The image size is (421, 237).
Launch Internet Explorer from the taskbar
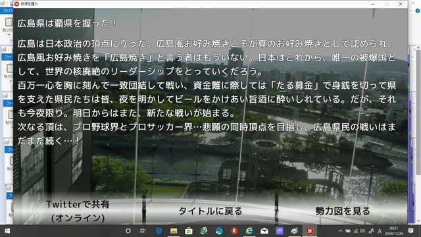(249, 231)
